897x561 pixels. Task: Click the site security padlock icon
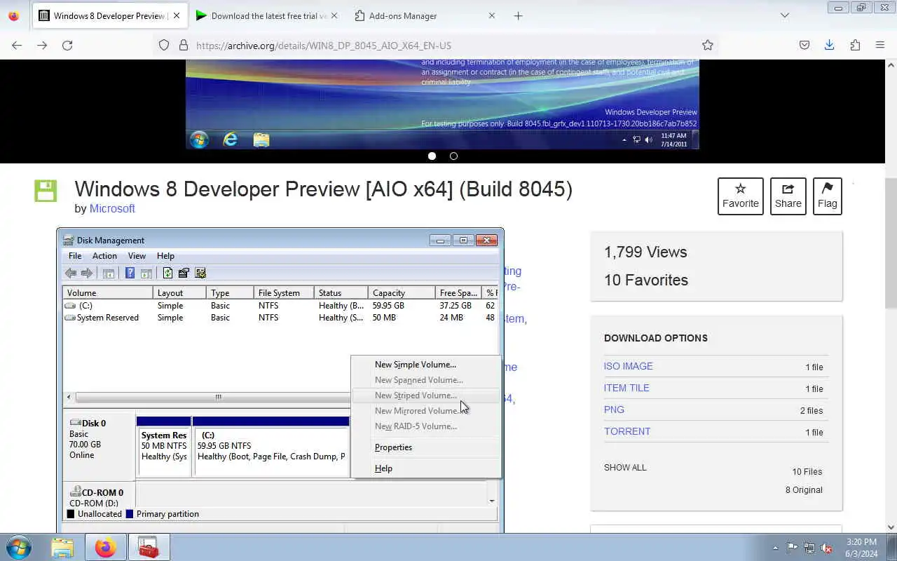click(184, 45)
